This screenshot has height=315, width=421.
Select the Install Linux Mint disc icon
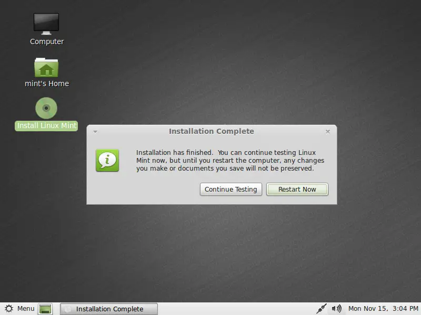point(46,108)
